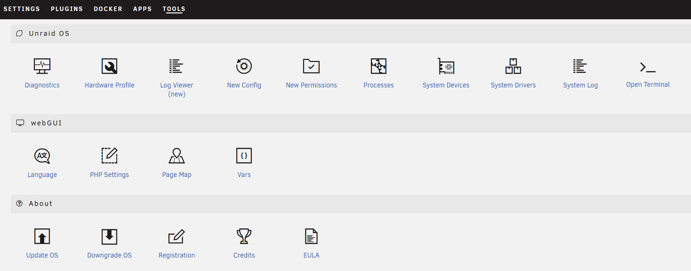Image resolution: width=691 pixels, height=271 pixels.
Task: Click the Update OS up-arrow icon
Action: [42, 236]
